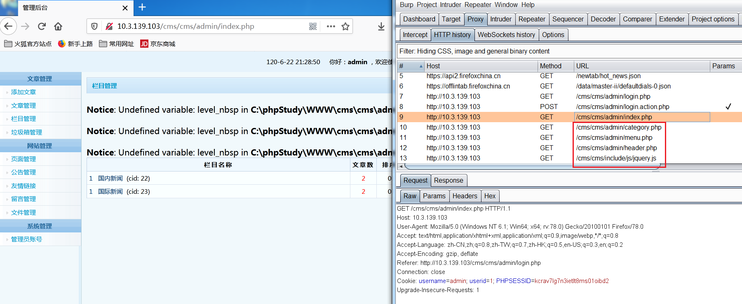Open Window menu in Burp Suite

(x=506, y=5)
